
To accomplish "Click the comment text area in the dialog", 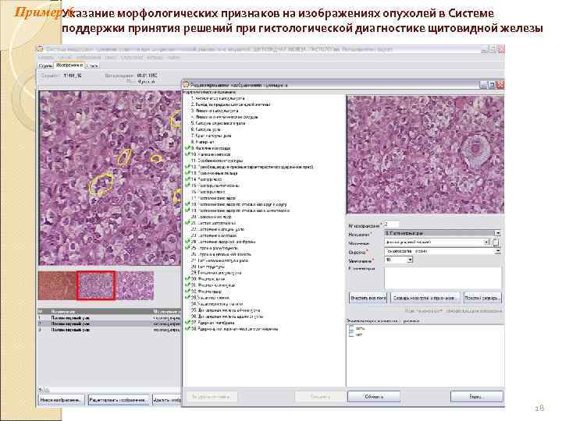I will (x=443, y=278).
